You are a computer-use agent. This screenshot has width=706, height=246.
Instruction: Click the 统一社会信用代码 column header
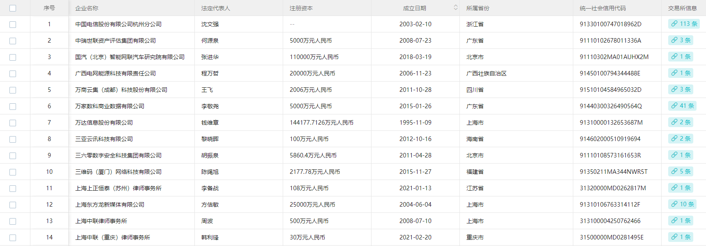(x=603, y=8)
